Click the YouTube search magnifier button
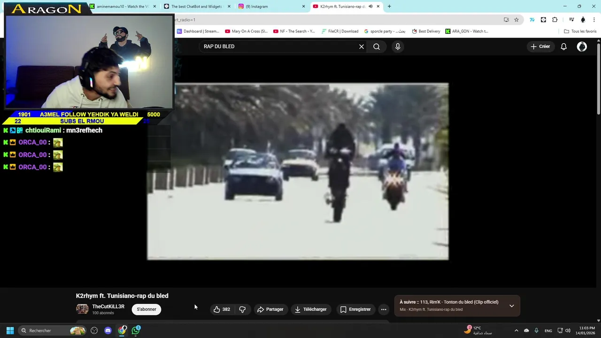The height and width of the screenshot is (338, 601). coord(377,46)
